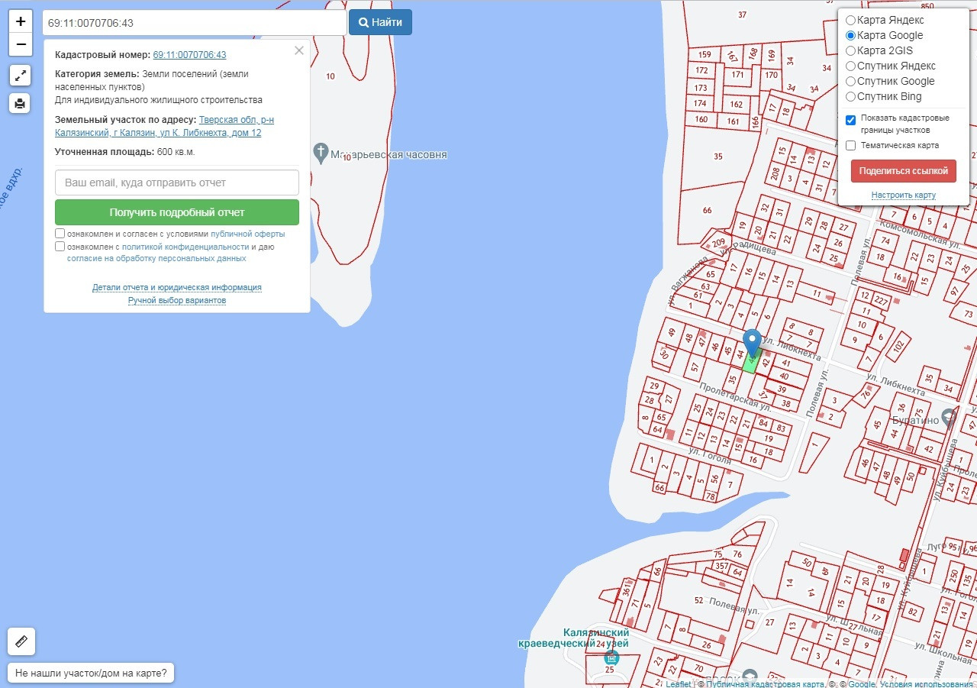Print the map
Image resolution: width=977 pixels, height=688 pixels.
pos(20,103)
